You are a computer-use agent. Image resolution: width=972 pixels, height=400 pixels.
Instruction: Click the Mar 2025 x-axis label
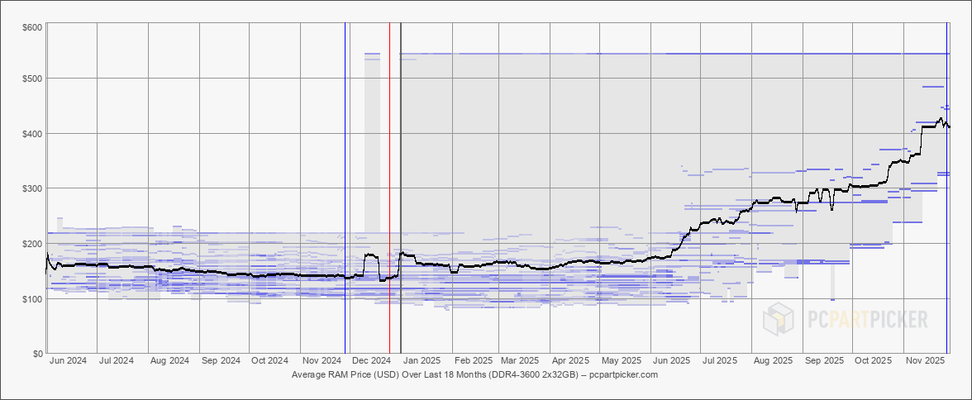click(x=520, y=361)
